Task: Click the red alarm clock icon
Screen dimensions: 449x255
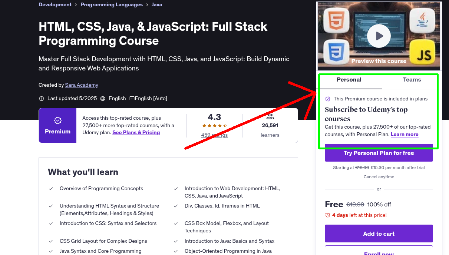Action: [328, 215]
